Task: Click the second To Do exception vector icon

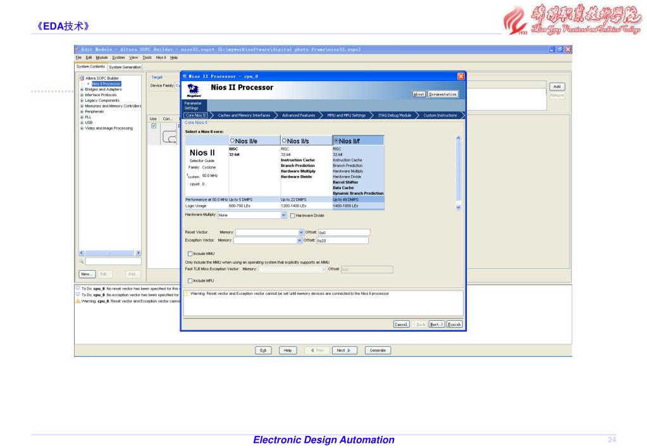Action: (78, 294)
